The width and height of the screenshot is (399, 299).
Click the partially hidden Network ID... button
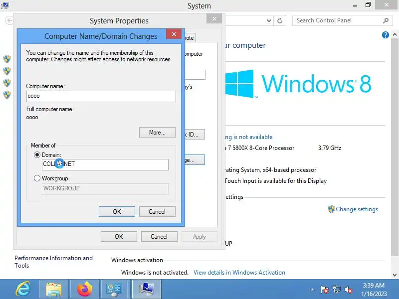tap(195, 135)
